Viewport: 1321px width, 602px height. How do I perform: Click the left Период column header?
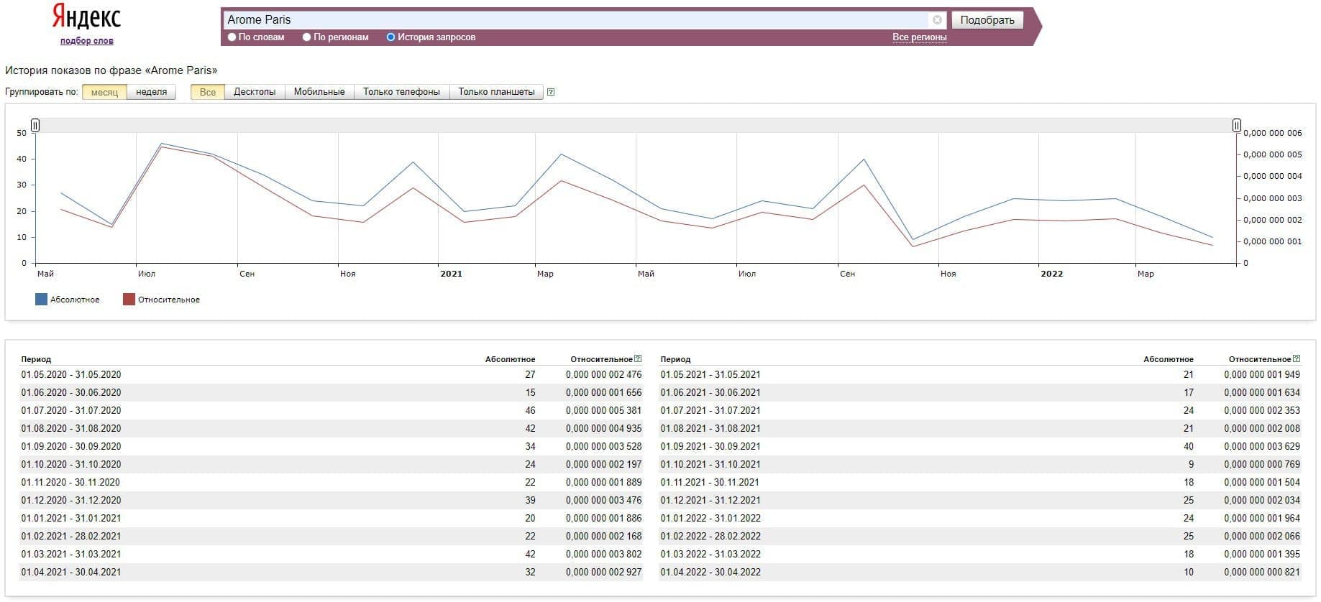[x=36, y=359]
